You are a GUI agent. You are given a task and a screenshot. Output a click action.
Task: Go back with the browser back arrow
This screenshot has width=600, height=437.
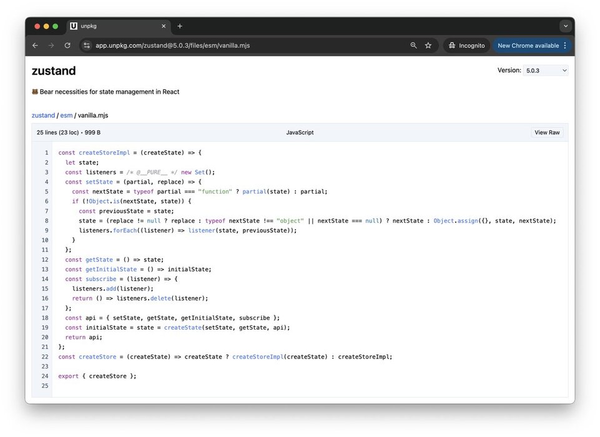point(35,46)
